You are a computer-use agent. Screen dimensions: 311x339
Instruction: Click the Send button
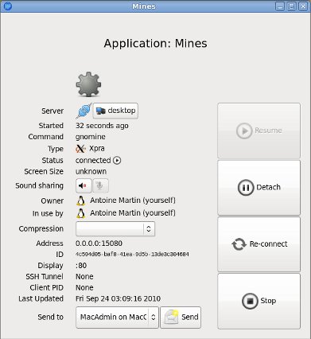[181, 318]
